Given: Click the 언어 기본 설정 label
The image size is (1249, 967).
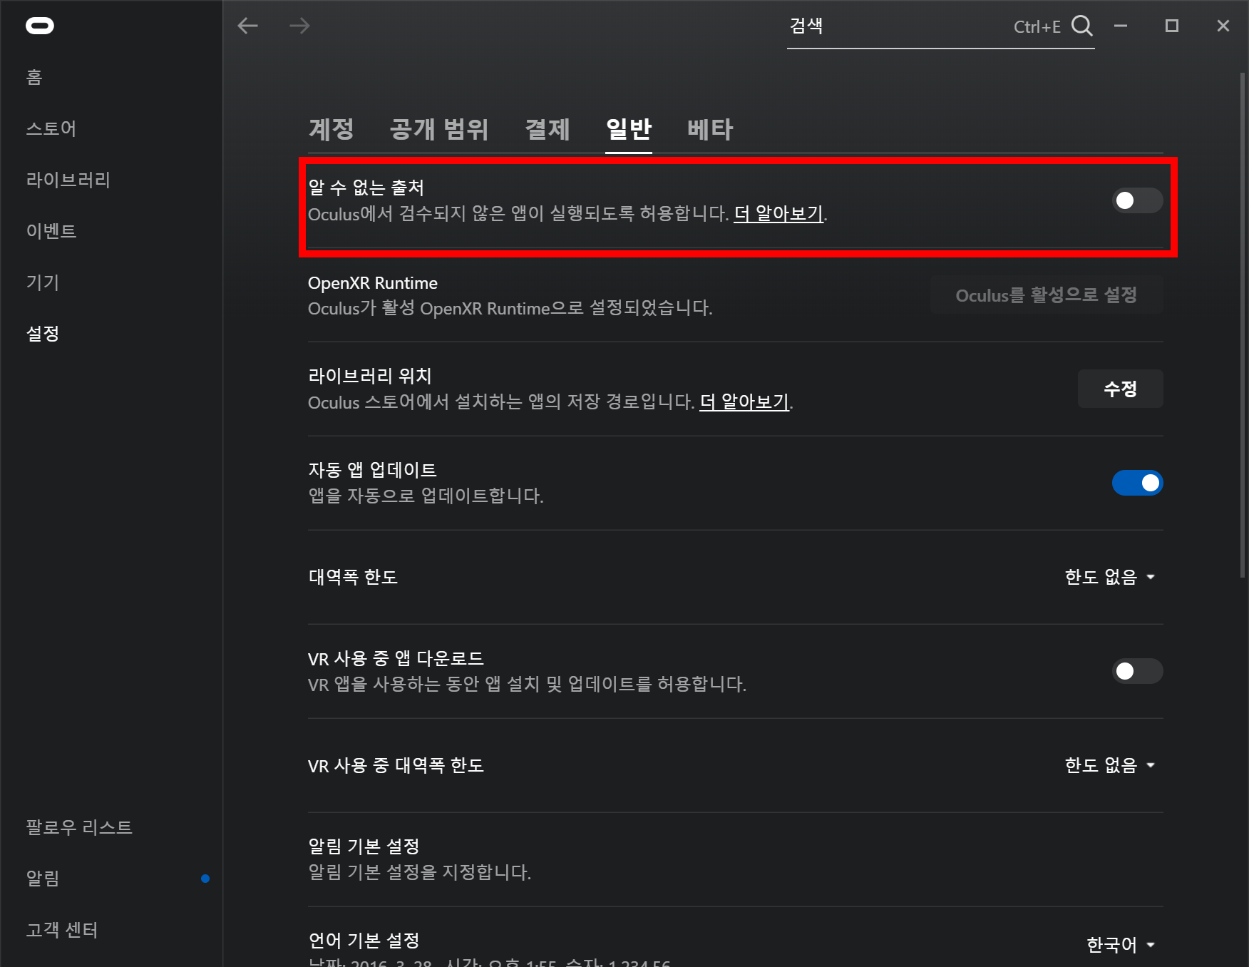Looking at the screenshot, I should point(364,941).
